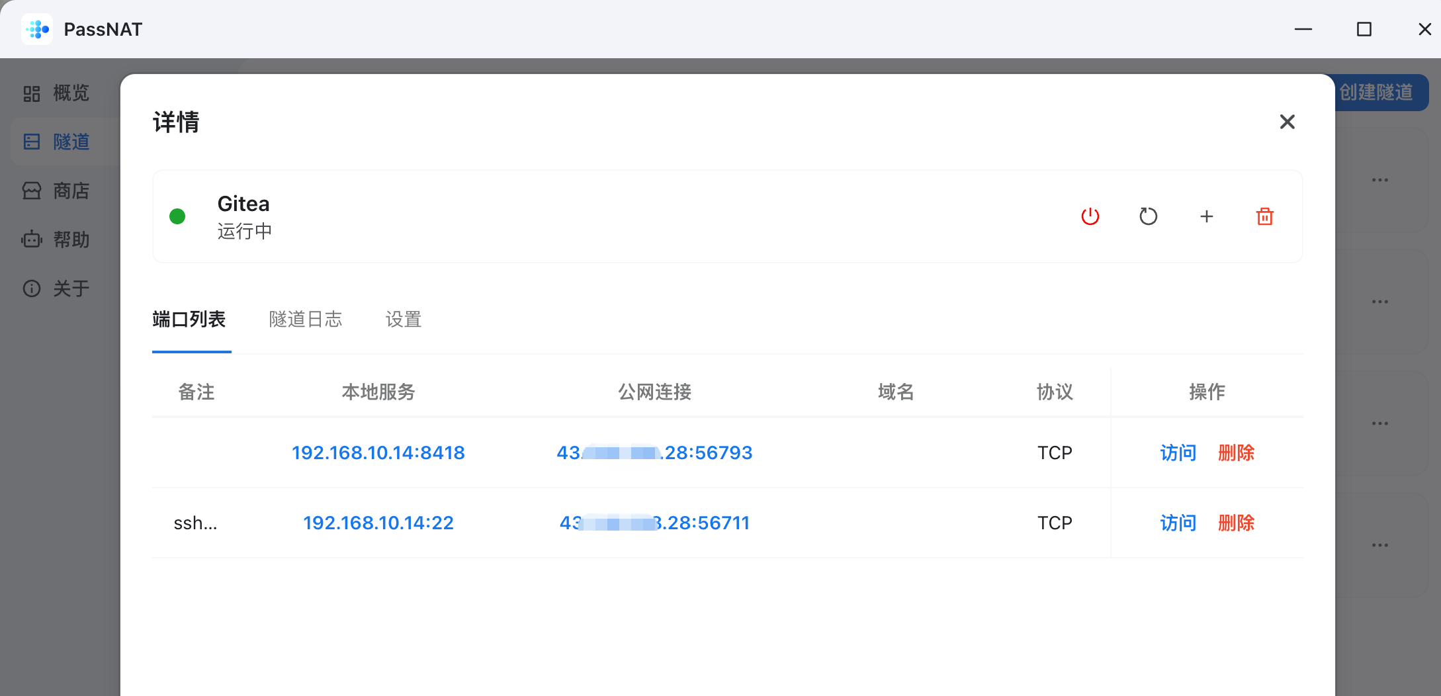Switch to the 设置 tab
Viewport: 1441px width, 696px height.
403,320
